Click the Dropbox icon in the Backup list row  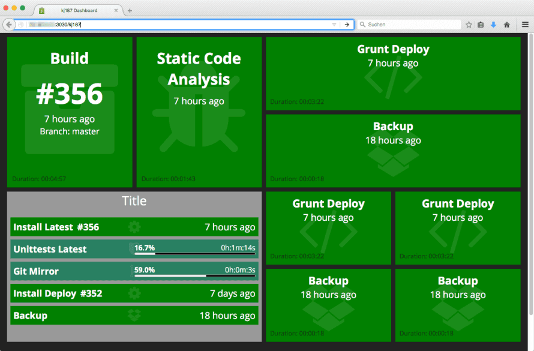pyautogui.click(x=134, y=316)
